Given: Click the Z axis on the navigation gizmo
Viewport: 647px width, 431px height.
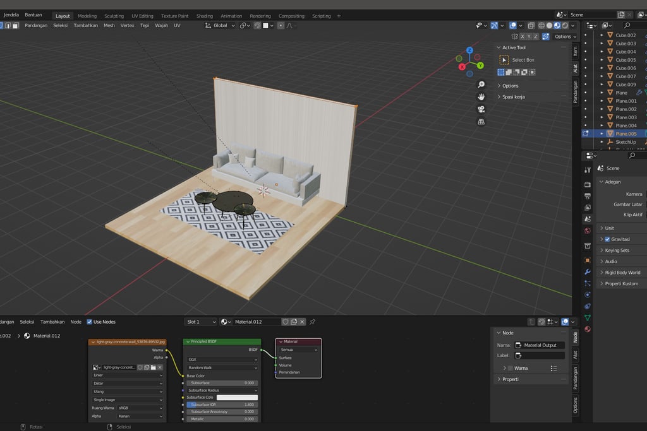Looking at the screenshot, I should pos(469,50).
